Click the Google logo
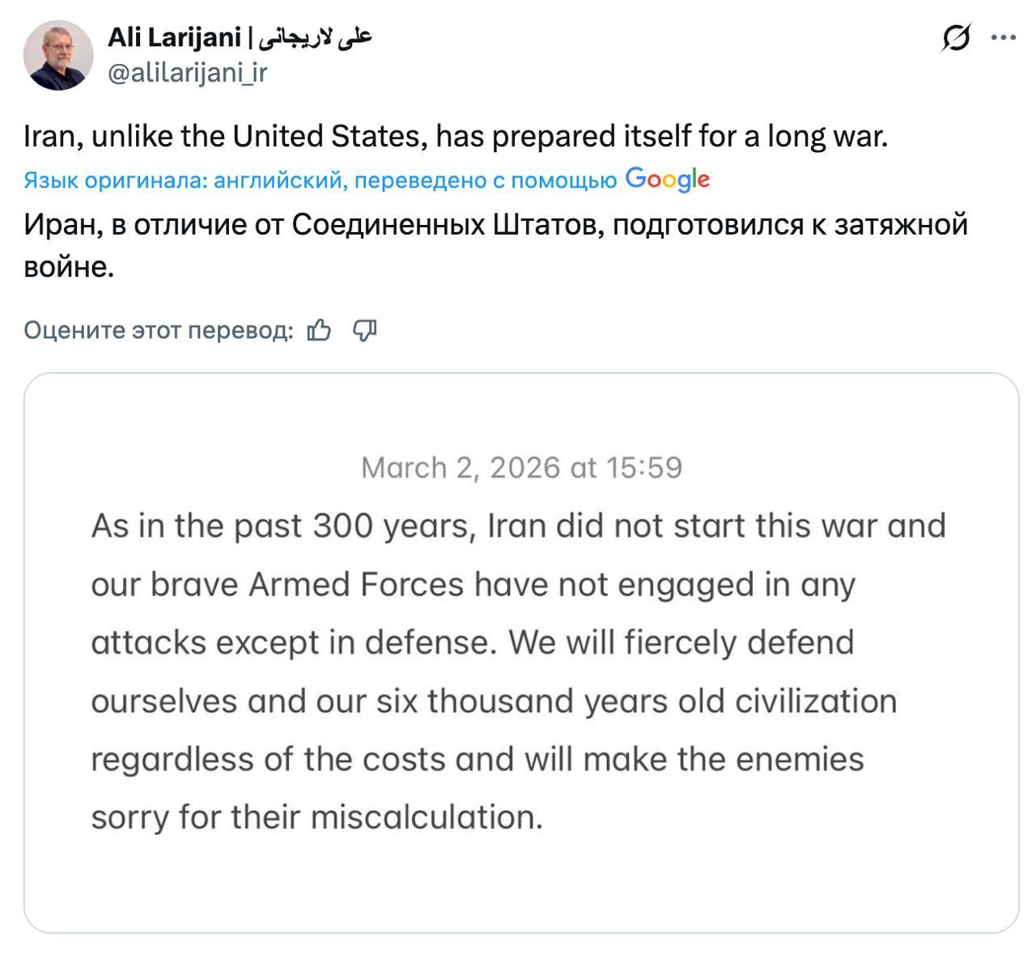 (x=667, y=180)
